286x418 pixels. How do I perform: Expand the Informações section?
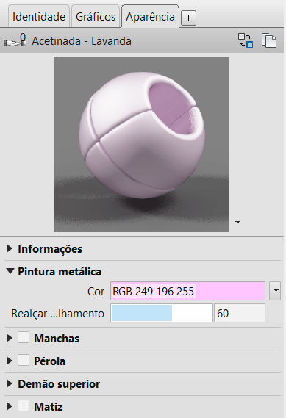tap(10, 248)
